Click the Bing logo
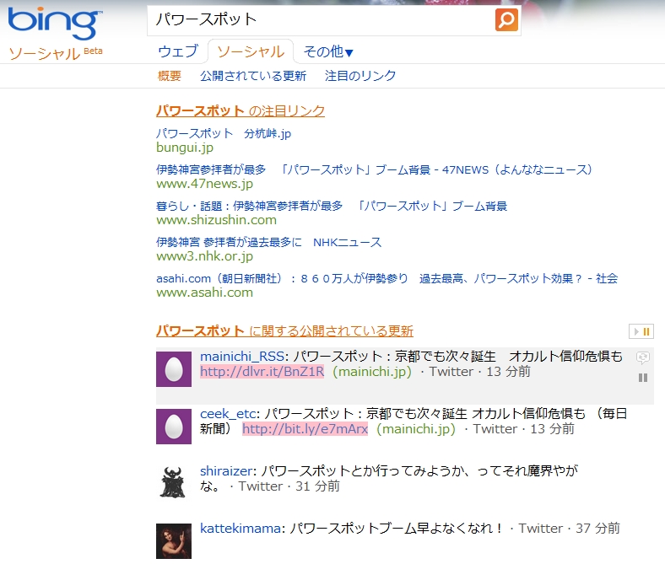 pos(55,23)
